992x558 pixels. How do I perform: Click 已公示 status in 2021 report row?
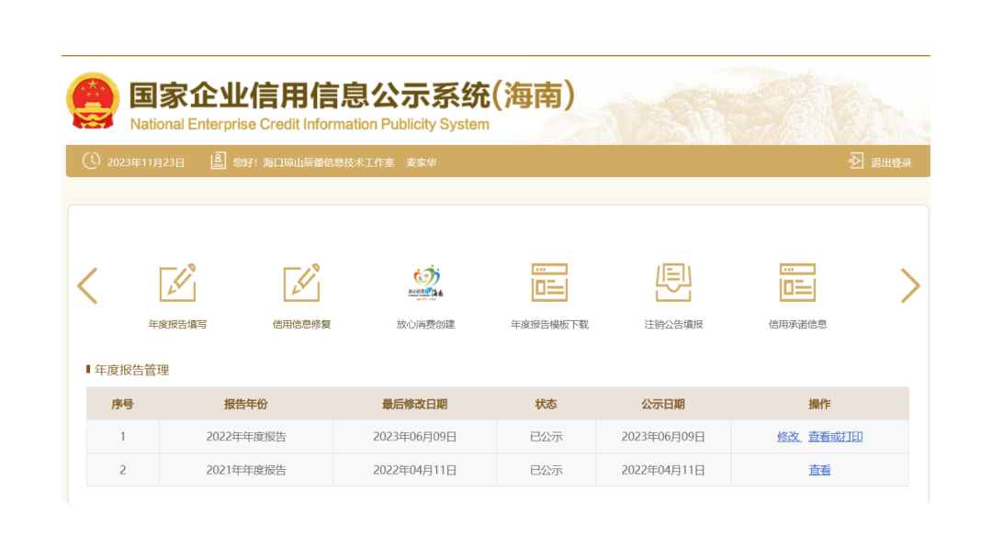[x=546, y=470]
